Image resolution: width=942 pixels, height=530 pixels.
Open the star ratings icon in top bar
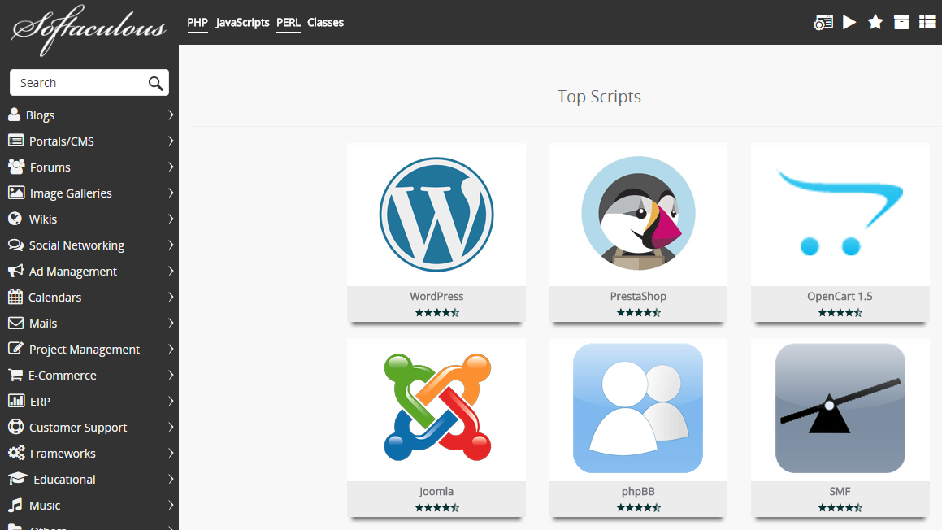coord(875,22)
